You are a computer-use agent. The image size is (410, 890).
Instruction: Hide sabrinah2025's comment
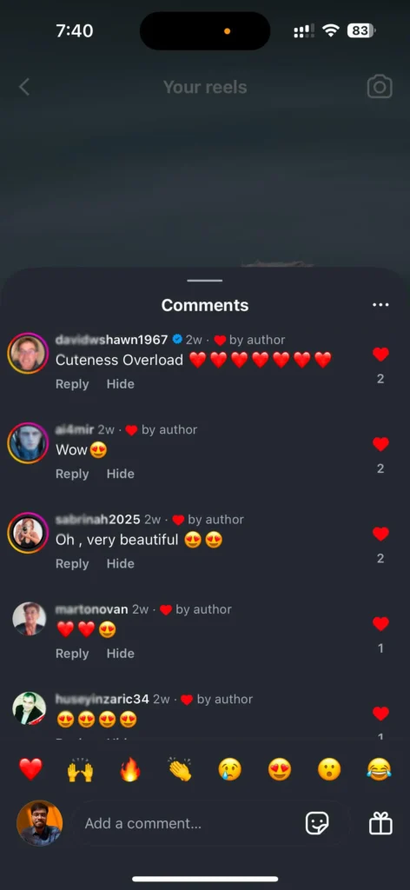pyautogui.click(x=120, y=563)
